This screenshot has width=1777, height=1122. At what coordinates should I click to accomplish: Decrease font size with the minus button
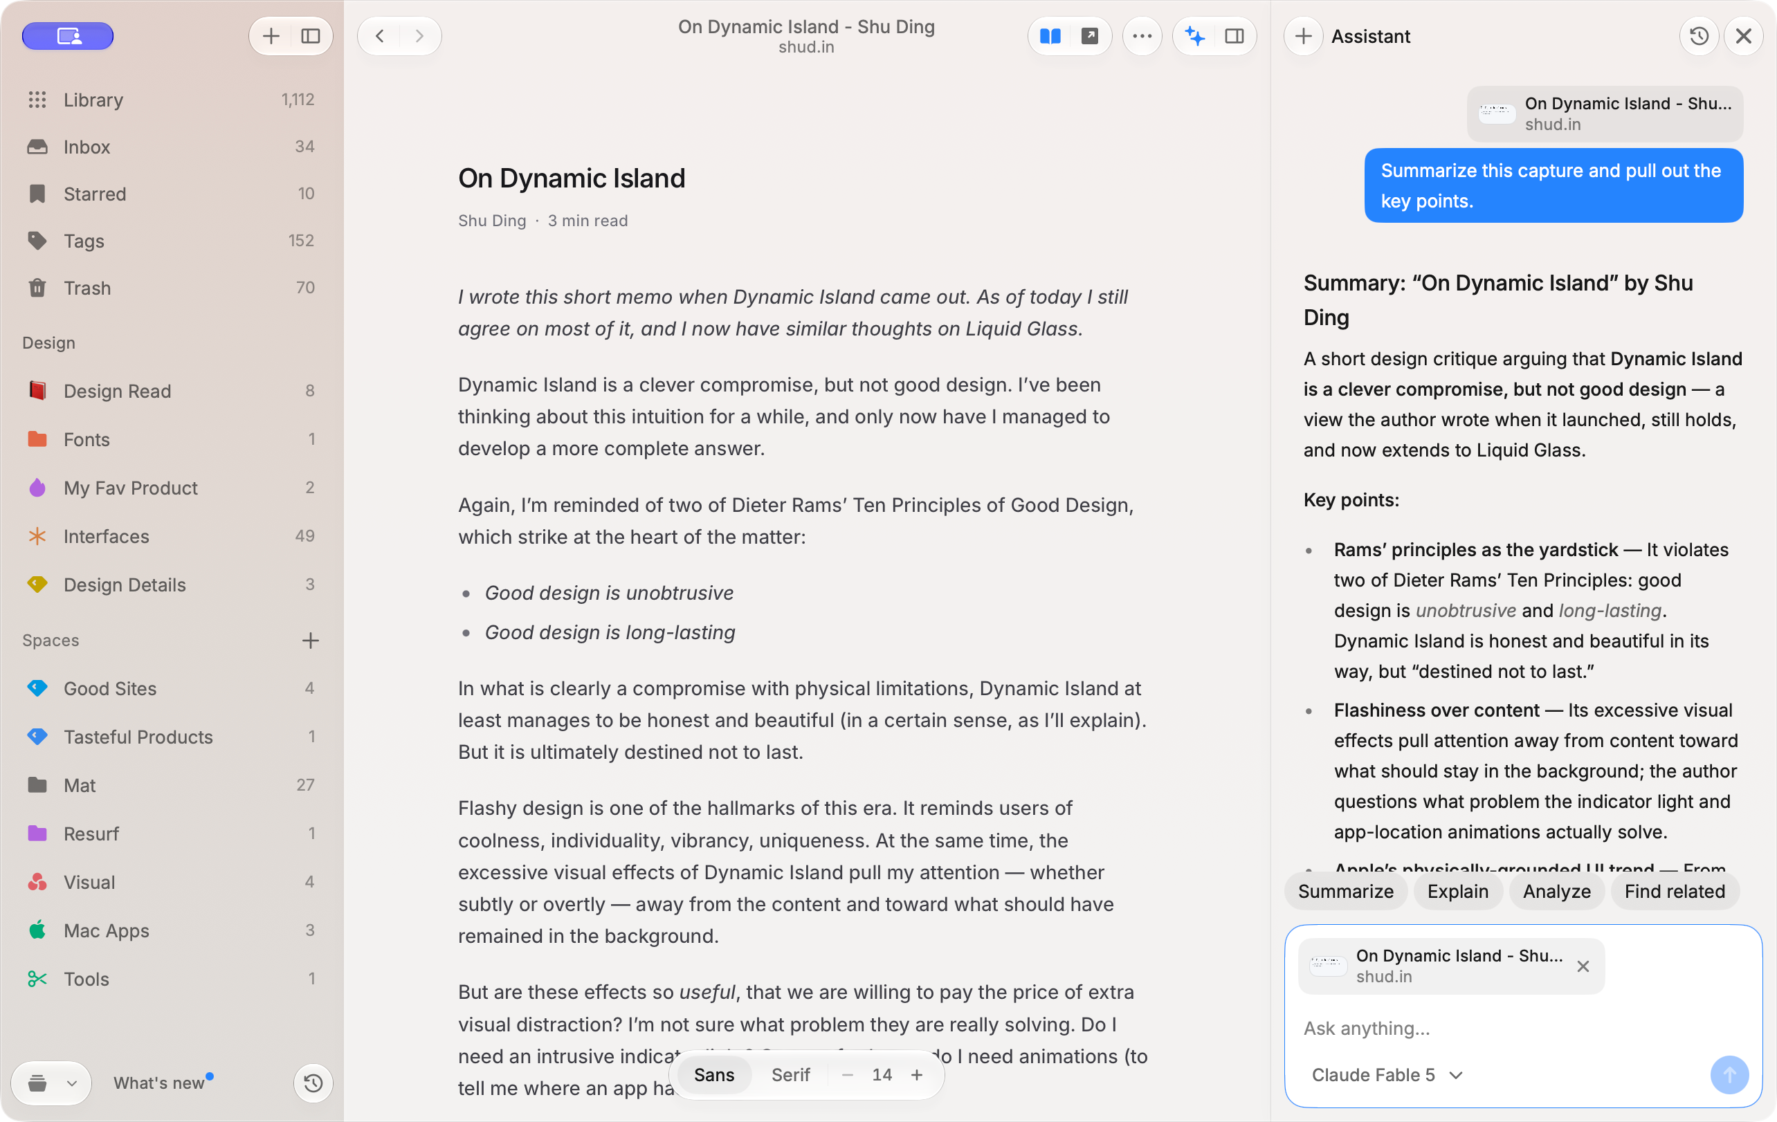847,1075
